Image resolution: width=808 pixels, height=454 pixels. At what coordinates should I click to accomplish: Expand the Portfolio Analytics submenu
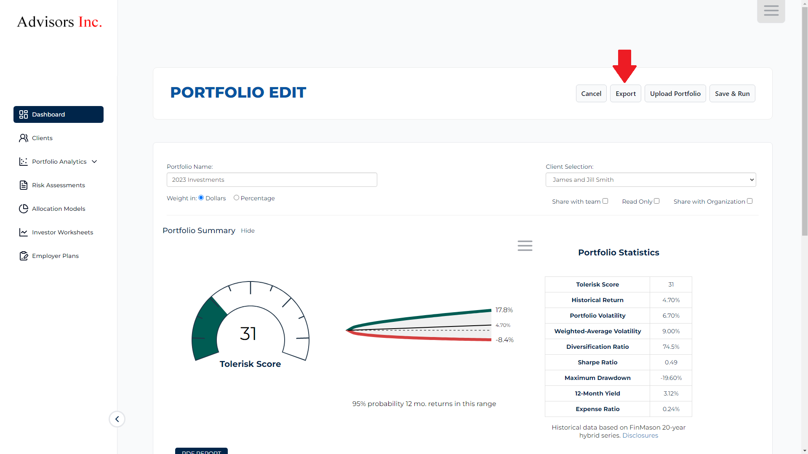94,162
